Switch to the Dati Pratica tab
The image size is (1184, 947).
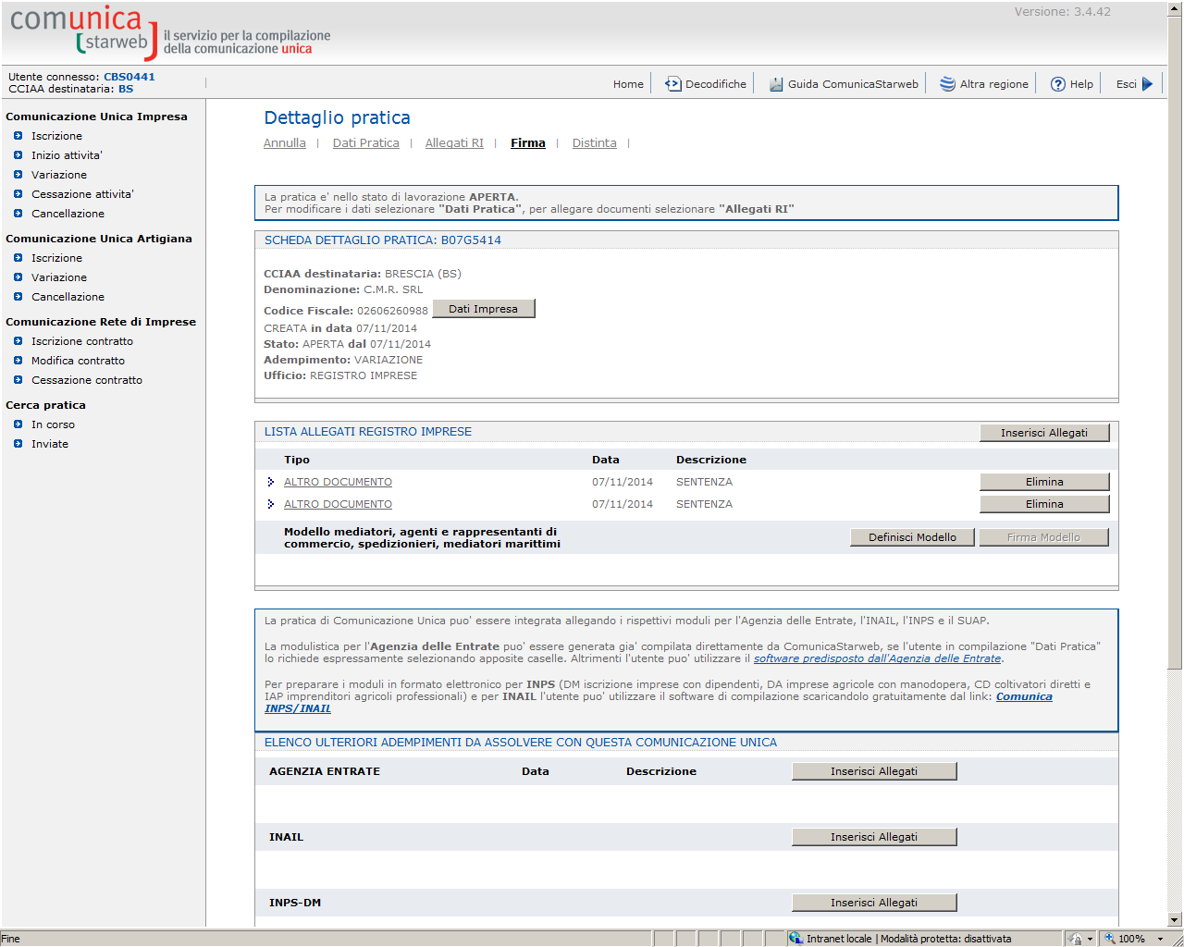[x=366, y=143]
